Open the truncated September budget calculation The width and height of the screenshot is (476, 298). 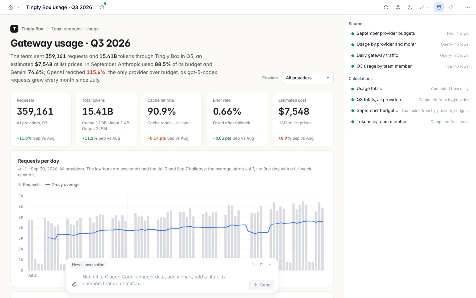click(x=410, y=111)
